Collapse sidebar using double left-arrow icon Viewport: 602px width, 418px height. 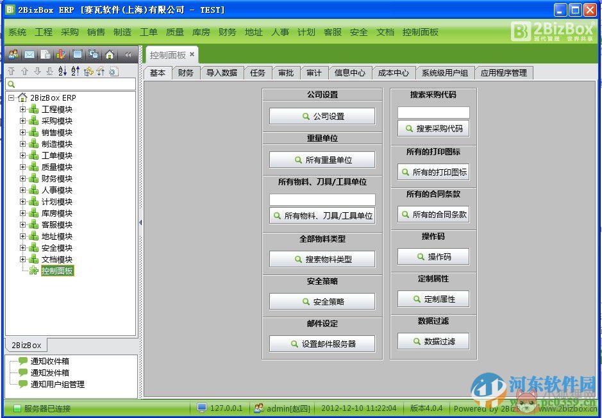[128, 55]
